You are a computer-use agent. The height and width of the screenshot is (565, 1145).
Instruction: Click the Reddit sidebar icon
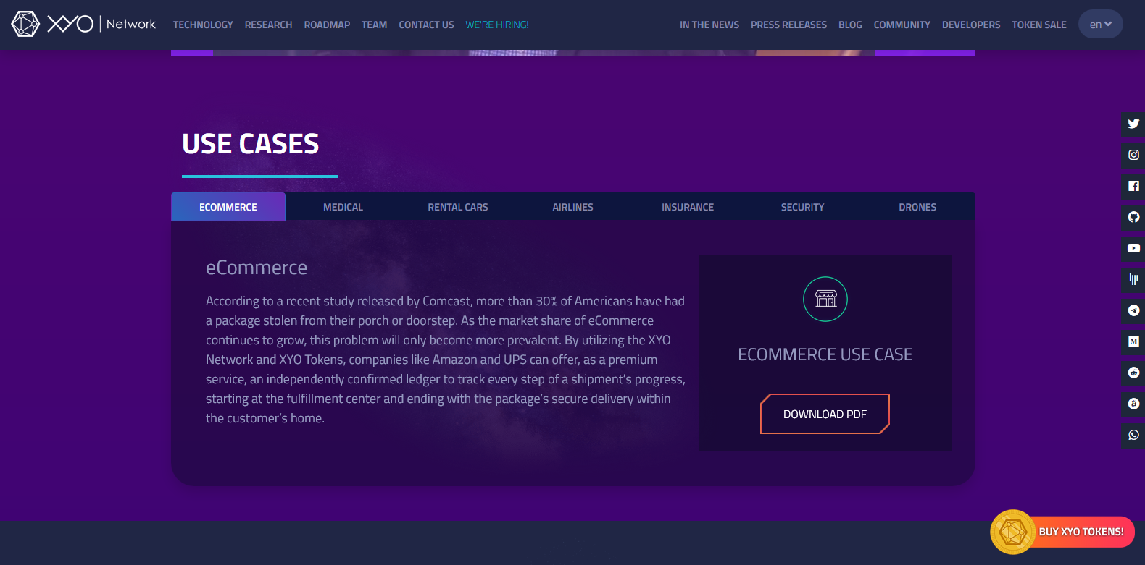[x=1133, y=373]
